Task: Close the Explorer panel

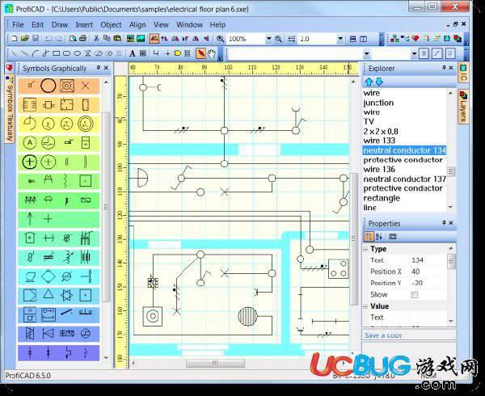Action: click(x=451, y=68)
